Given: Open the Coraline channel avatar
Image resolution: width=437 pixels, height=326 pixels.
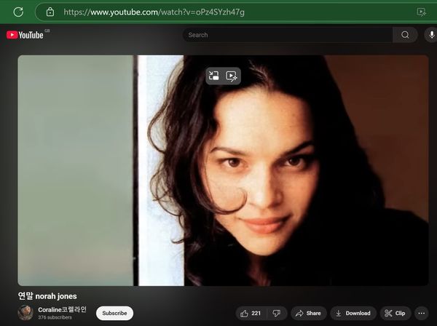Looking at the screenshot, I should coord(25,313).
